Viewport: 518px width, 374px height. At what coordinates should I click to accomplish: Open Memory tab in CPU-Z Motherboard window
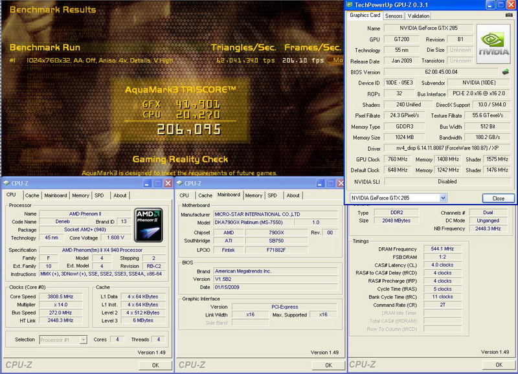pos(253,195)
